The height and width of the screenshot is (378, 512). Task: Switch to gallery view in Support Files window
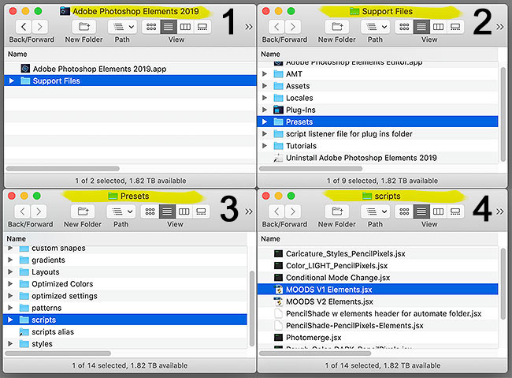[x=455, y=27]
